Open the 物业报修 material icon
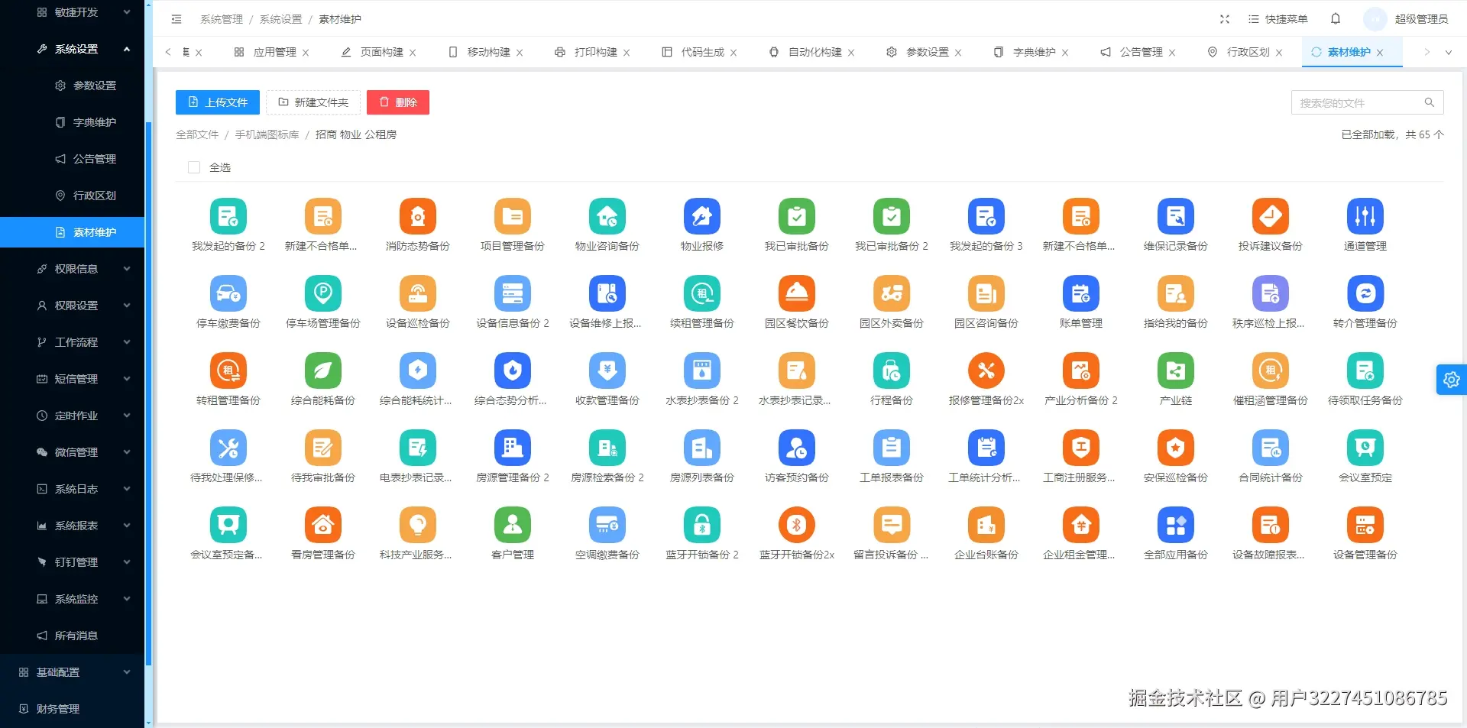Viewport: 1467px width, 728px height. [x=702, y=216]
